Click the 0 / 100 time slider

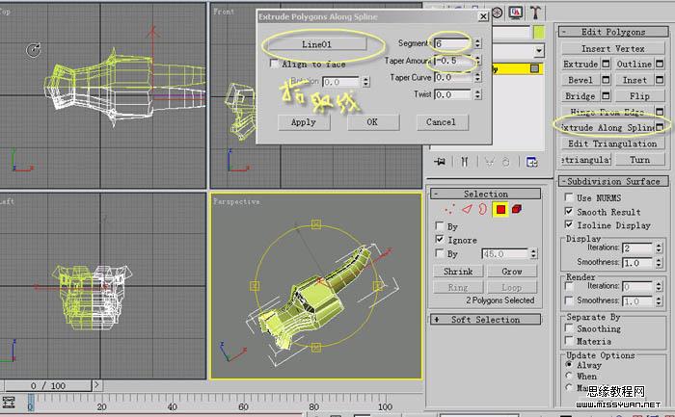click(48, 385)
